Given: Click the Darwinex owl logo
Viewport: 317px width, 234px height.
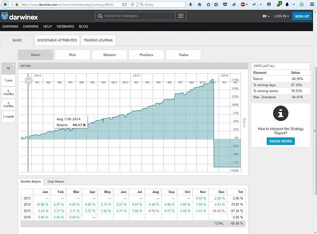Looking at the screenshot, I should [5, 16].
